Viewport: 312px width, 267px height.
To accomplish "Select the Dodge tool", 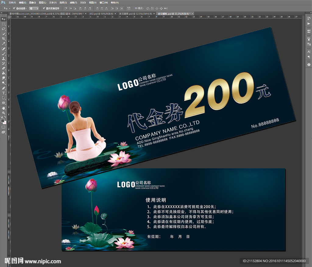I will pos(4,83).
